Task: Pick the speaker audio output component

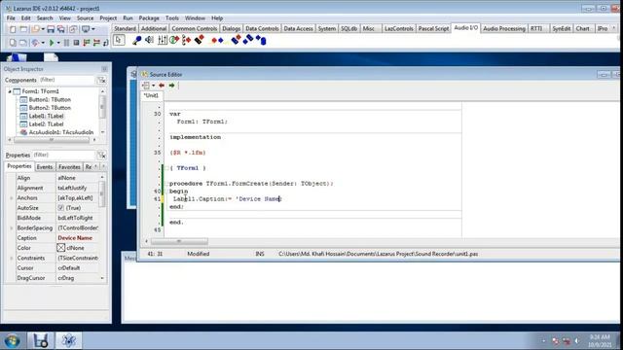Action: (149, 40)
